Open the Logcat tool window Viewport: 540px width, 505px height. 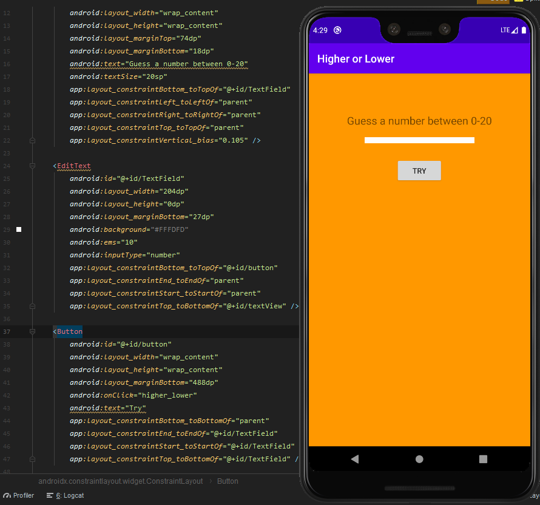click(x=66, y=495)
